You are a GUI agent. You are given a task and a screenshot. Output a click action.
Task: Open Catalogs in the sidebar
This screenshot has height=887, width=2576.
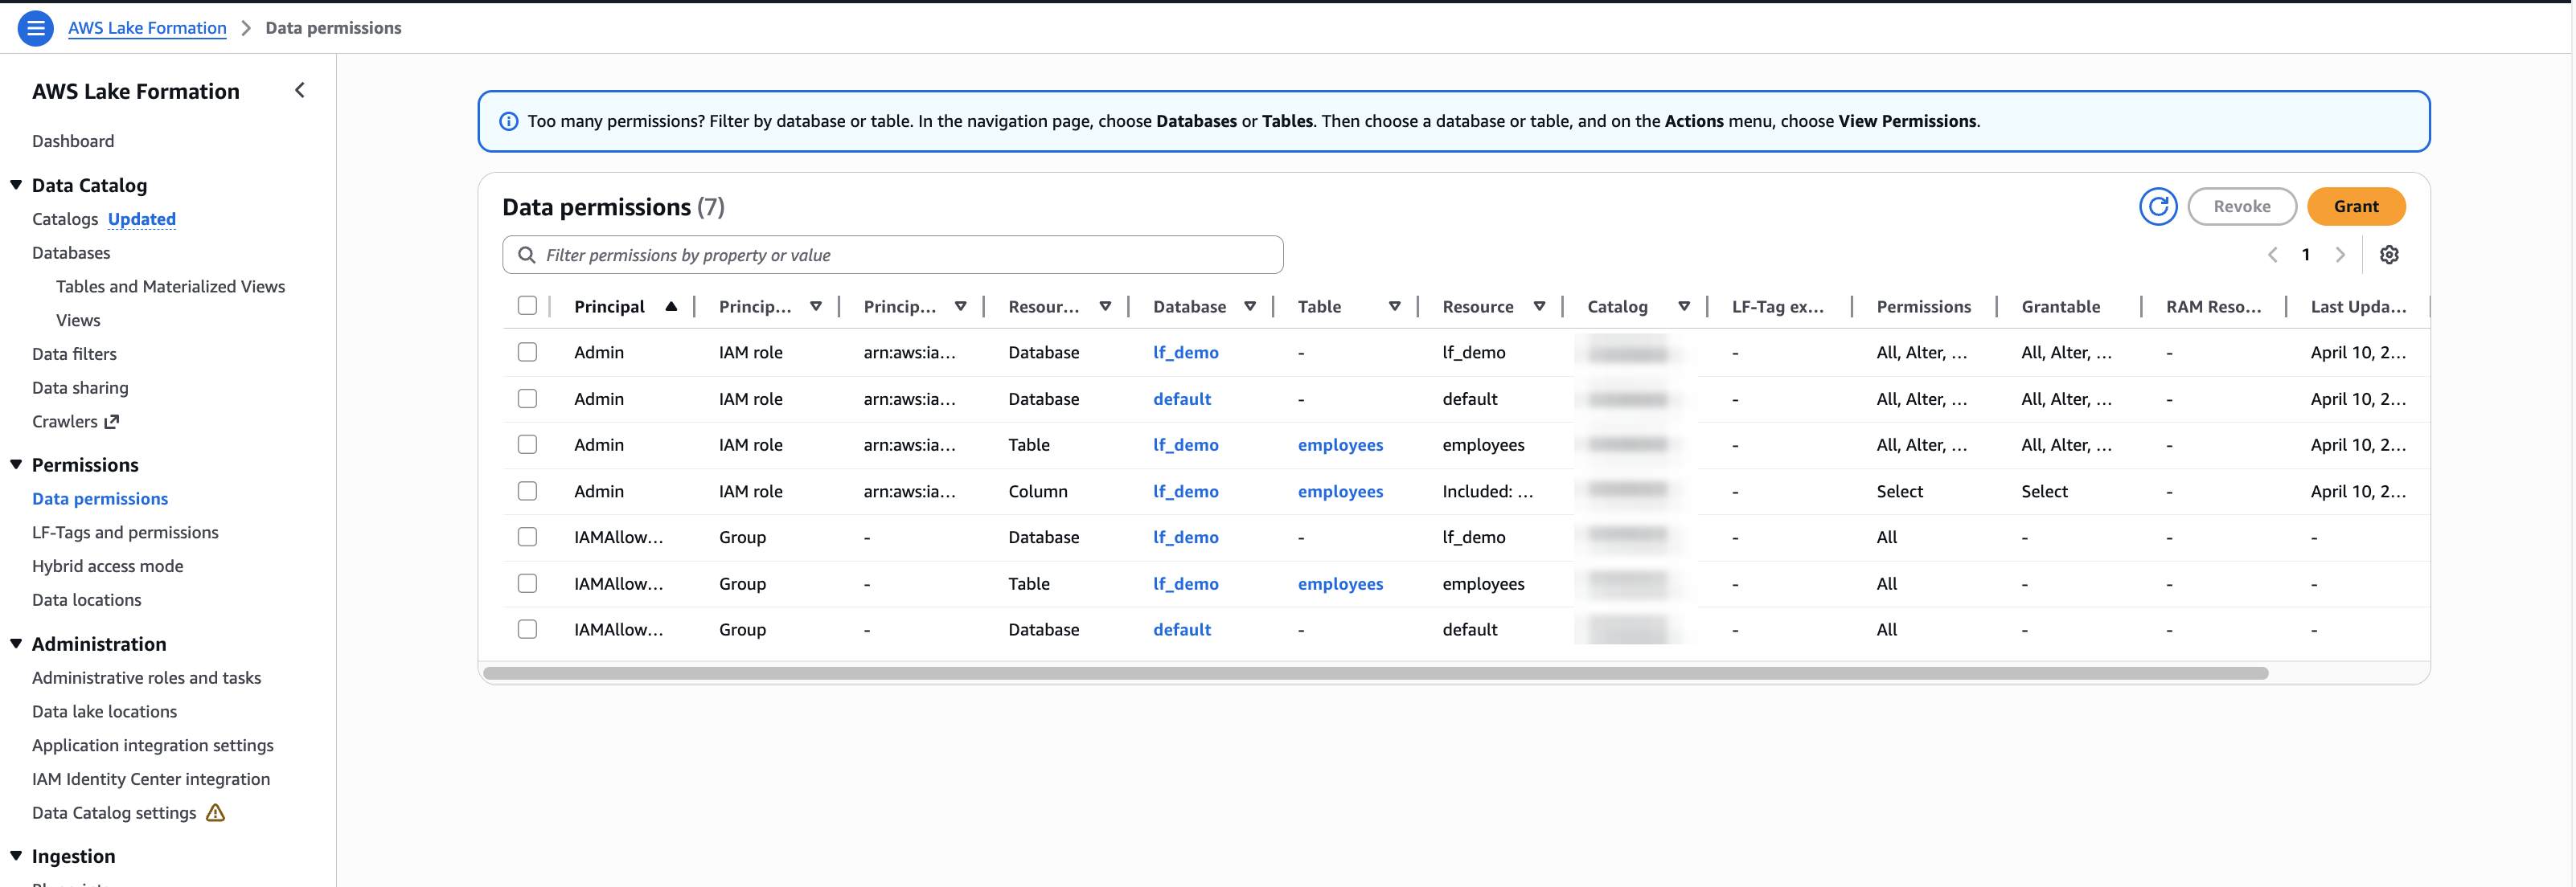65,220
